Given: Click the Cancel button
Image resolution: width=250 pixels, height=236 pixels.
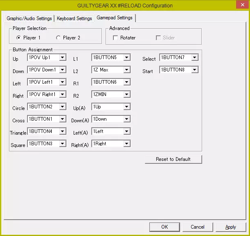Looking at the screenshot, I should click(198, 227).
